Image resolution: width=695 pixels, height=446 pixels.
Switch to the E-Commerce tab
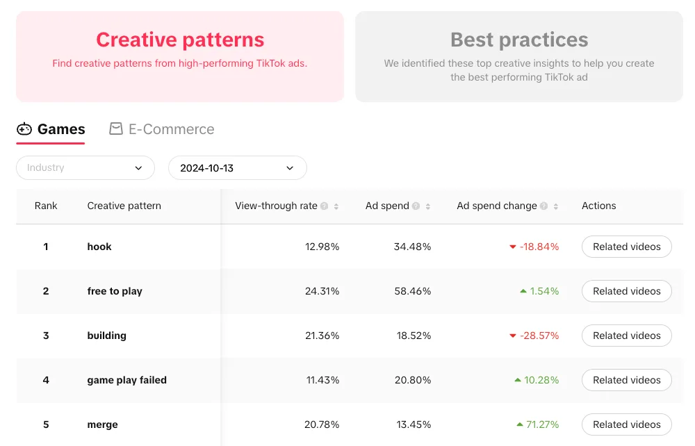[162, 129]
